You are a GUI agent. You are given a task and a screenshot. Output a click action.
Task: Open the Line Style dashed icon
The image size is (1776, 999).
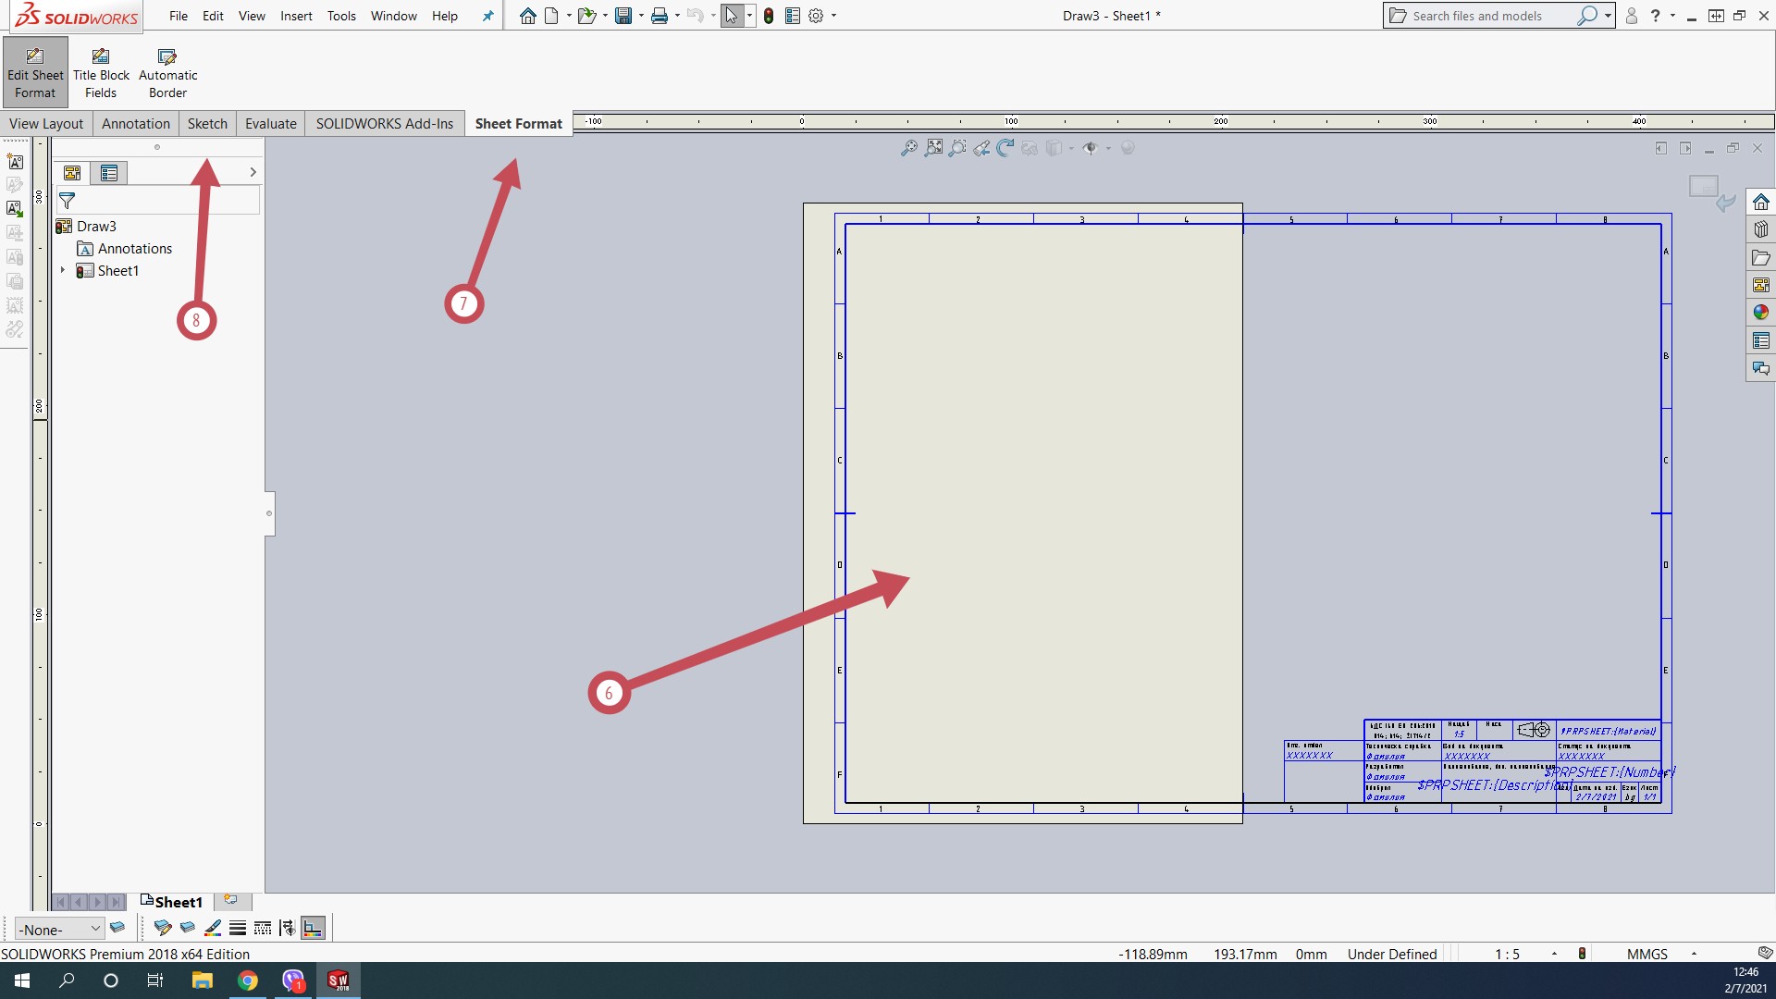coord(263,928)
